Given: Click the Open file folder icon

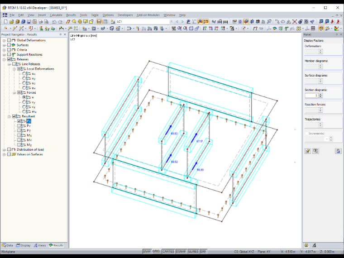Looking at the screenshot, I should (11, 22).
